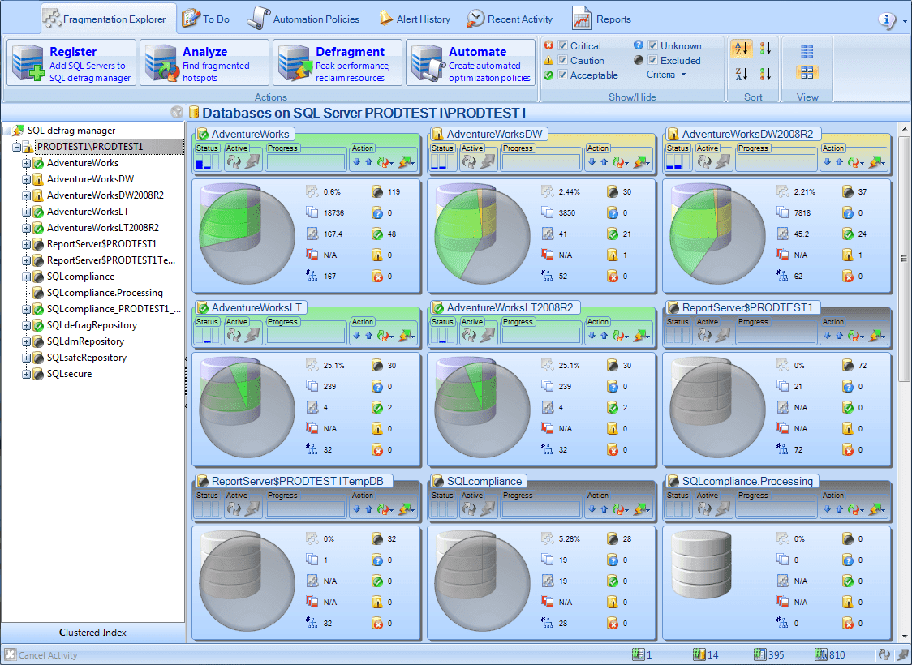Screen dimensions: 912x665
Task: Click AdventureWorksLT active refresh icon
Action: pos(234,336)
